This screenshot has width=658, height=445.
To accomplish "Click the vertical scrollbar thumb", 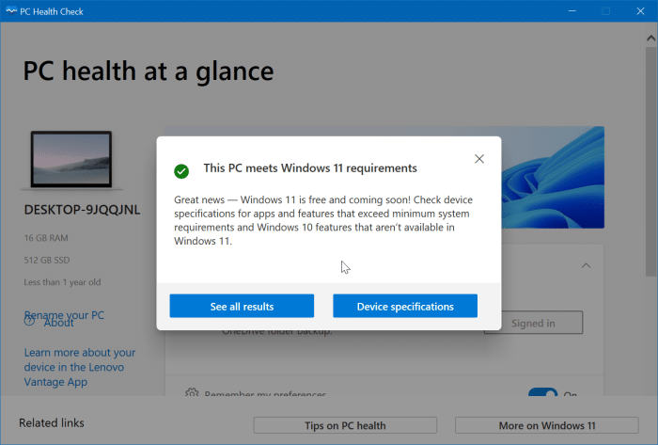I will [x=650, y=162].
